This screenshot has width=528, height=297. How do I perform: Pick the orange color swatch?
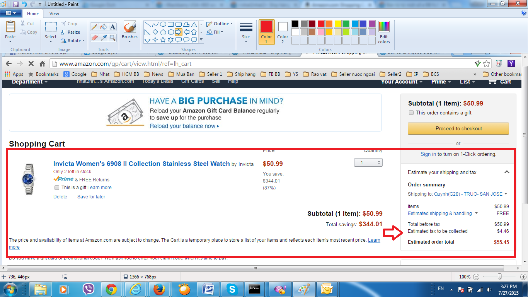click(329, 24)
